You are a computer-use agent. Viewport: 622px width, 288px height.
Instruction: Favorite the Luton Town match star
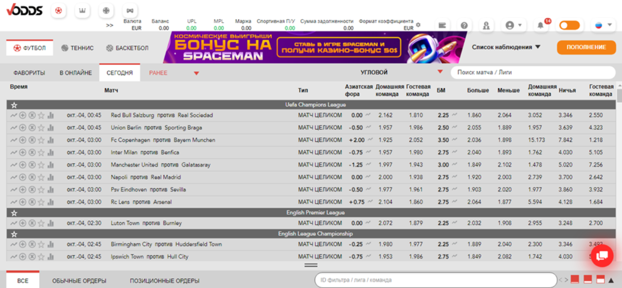click(41, 223)
